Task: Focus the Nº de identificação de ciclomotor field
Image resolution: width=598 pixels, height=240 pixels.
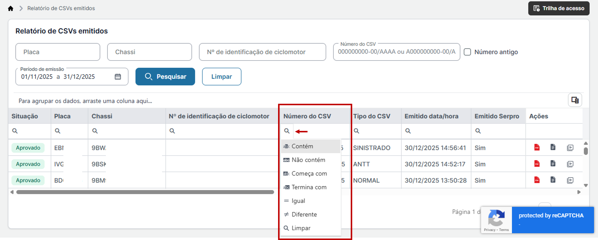Action: click(x=263, y=52)
